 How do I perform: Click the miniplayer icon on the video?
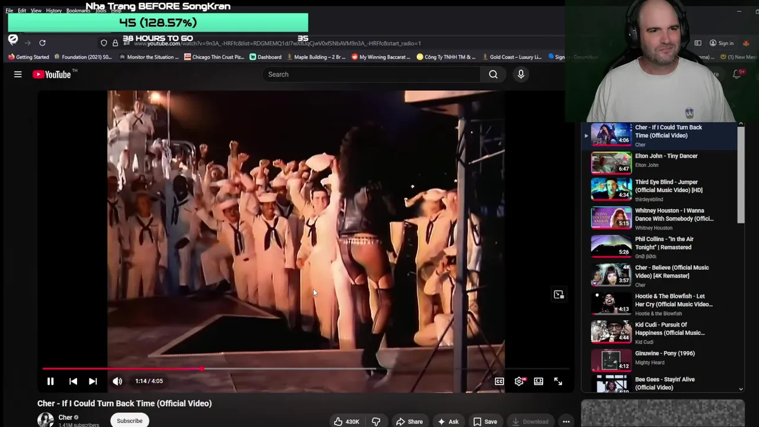(x=559, y=294)
